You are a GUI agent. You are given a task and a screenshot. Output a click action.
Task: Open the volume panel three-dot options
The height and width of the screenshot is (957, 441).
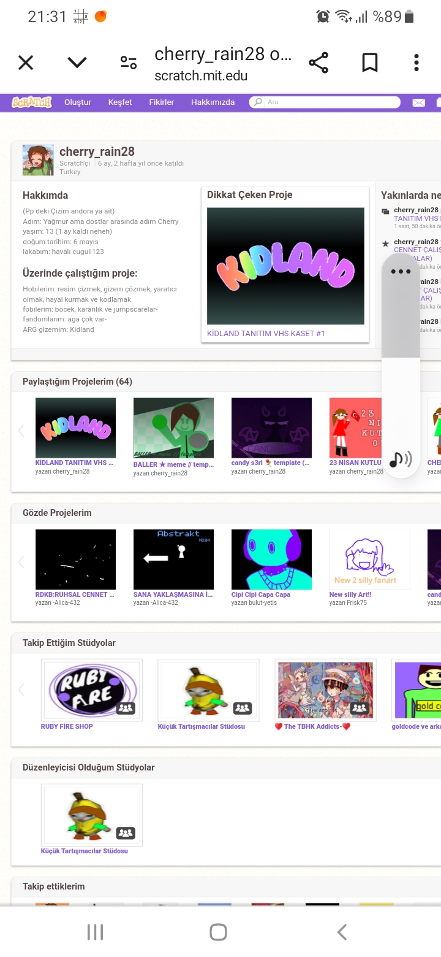[x=401, y=271]
